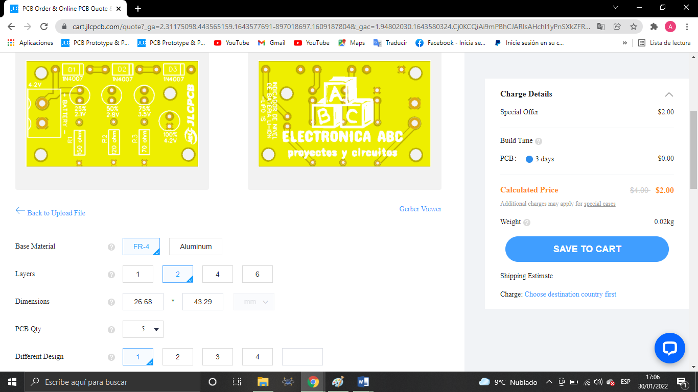Click the translate page icon in address bar
Screen dimensions: 698x392
tap(601, 27)
